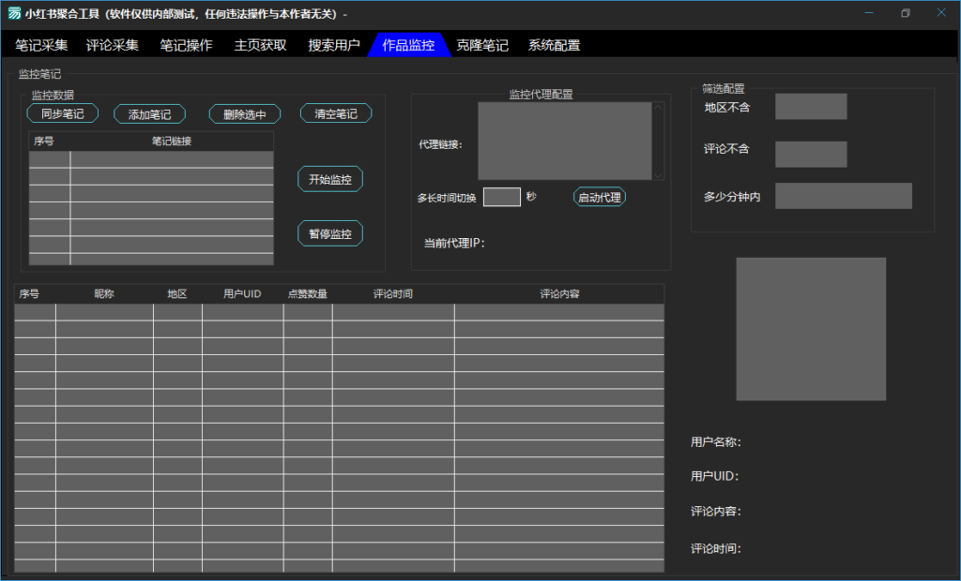Click the 多少分钟内 input field
Screen dimensions: 961x581
coord(844,196)
